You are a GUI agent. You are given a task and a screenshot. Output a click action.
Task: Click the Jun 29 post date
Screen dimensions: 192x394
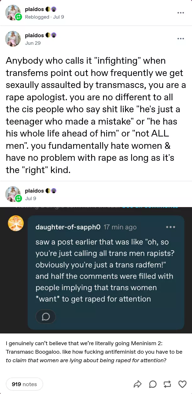click(33, 43)
